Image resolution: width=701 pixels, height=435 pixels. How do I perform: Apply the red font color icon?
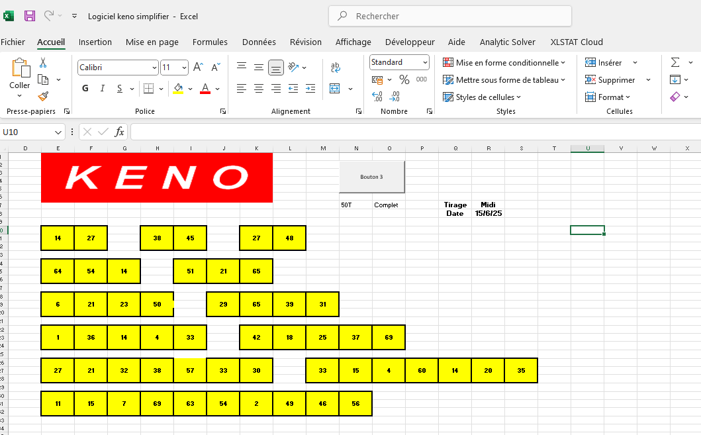click(x=205, y=89)
